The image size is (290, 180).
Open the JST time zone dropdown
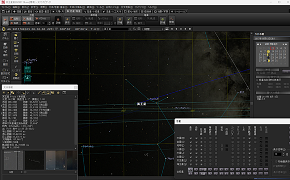[53, 29]
